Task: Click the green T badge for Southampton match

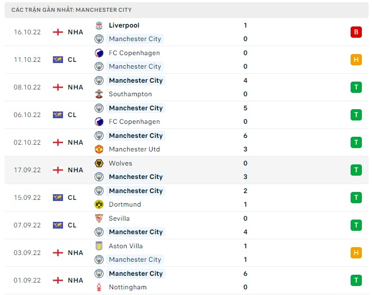Action: pyautogui.click(x=356, y=87)
